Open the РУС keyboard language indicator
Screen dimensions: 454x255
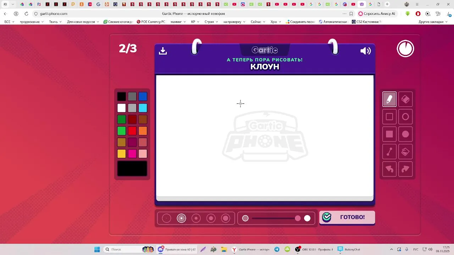(416, 249)
